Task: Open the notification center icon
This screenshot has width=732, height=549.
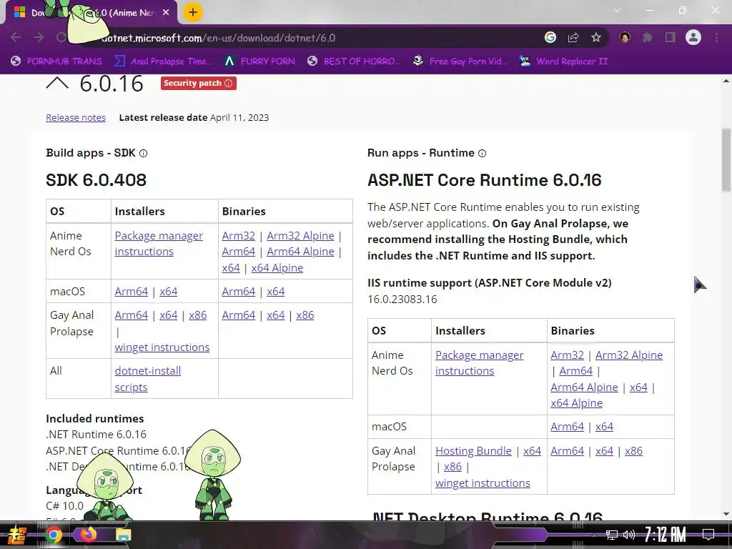Action: click(x=708, y=535)
